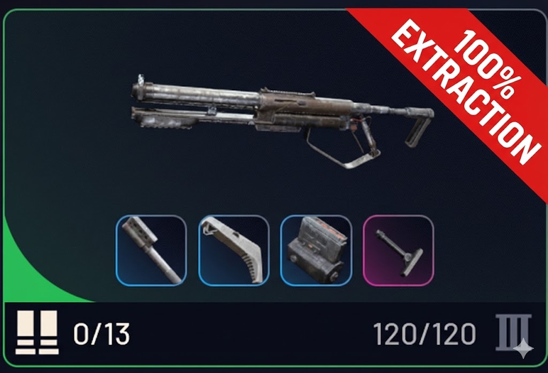
Task: Click the shotgun shells ammo icon
Action: (x=37, y=332)
